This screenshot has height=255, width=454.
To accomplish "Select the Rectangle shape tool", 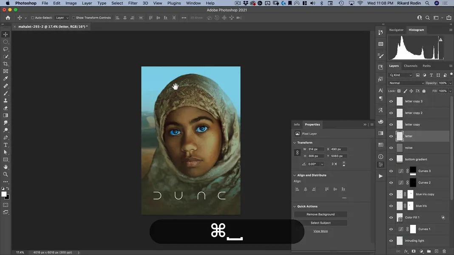I will click(6, 160).
